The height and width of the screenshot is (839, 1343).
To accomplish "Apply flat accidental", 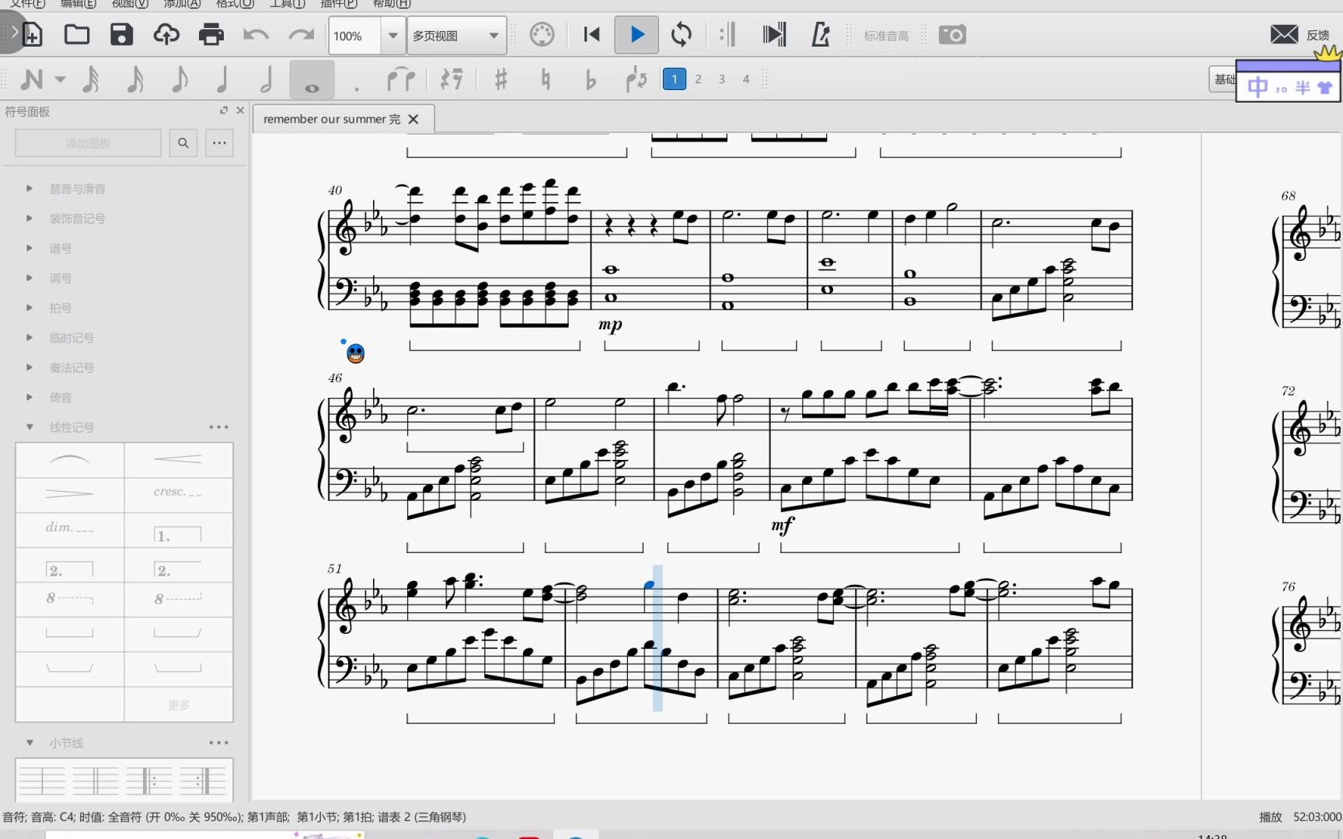I will [x=591, y=79].
